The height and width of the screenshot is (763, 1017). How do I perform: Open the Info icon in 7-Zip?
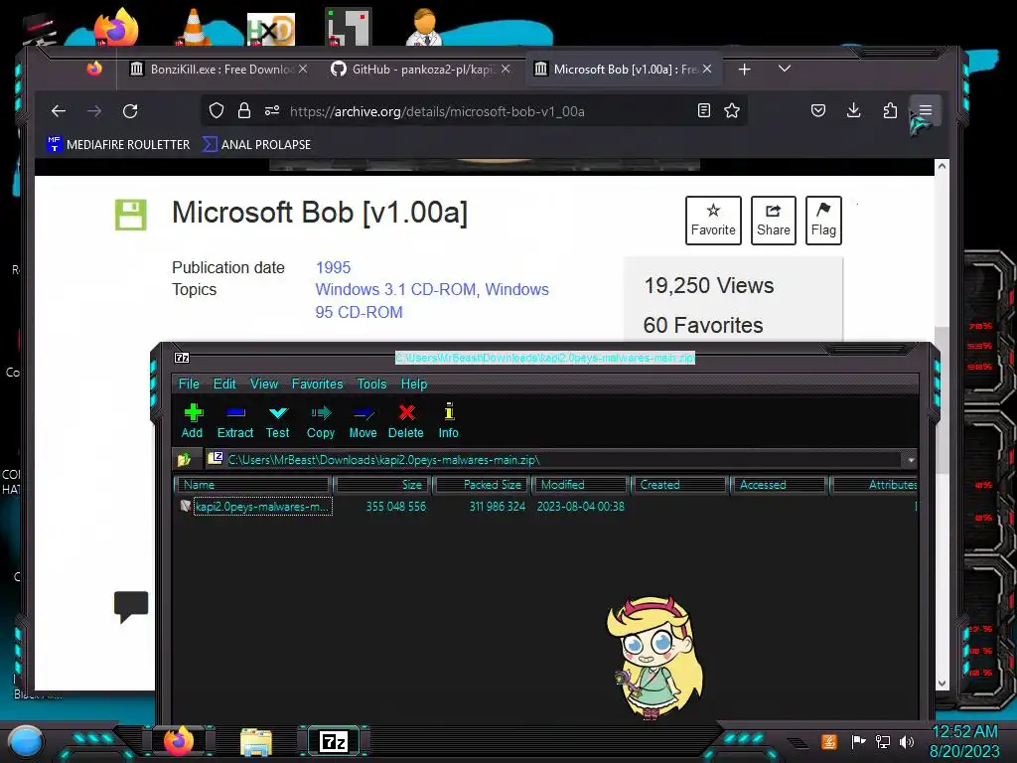click(448, 420)
